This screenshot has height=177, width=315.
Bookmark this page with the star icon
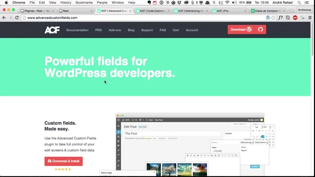(273, 18)
